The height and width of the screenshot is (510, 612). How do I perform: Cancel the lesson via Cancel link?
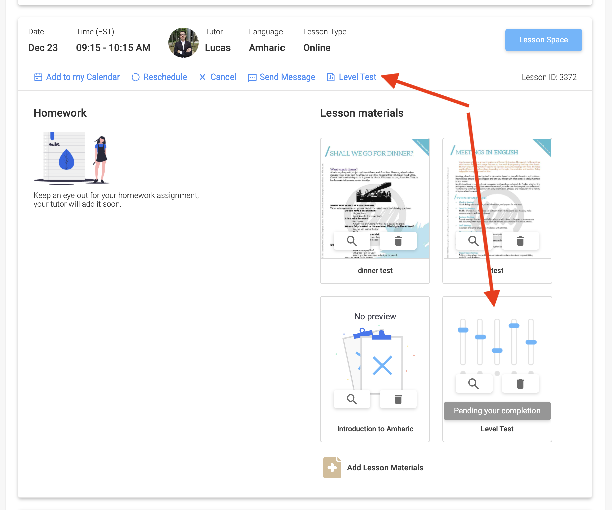(223, 77)
